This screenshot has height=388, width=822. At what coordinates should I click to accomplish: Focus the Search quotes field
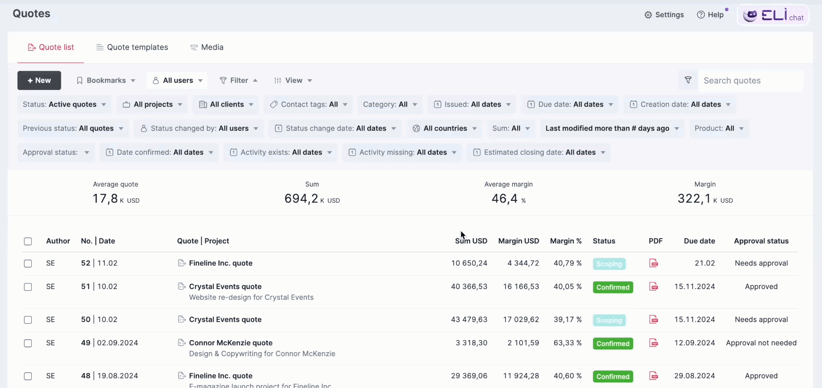coord(751,81)
